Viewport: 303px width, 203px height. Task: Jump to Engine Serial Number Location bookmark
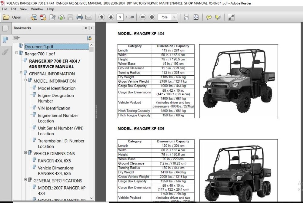pos(58,118)
